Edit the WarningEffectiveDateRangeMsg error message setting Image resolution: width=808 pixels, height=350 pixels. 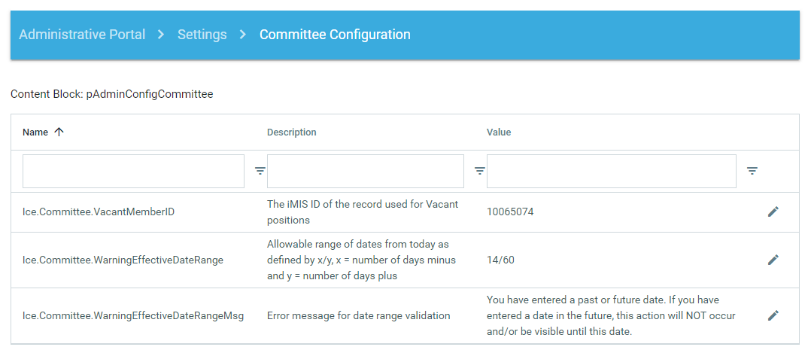coord(773,315)
